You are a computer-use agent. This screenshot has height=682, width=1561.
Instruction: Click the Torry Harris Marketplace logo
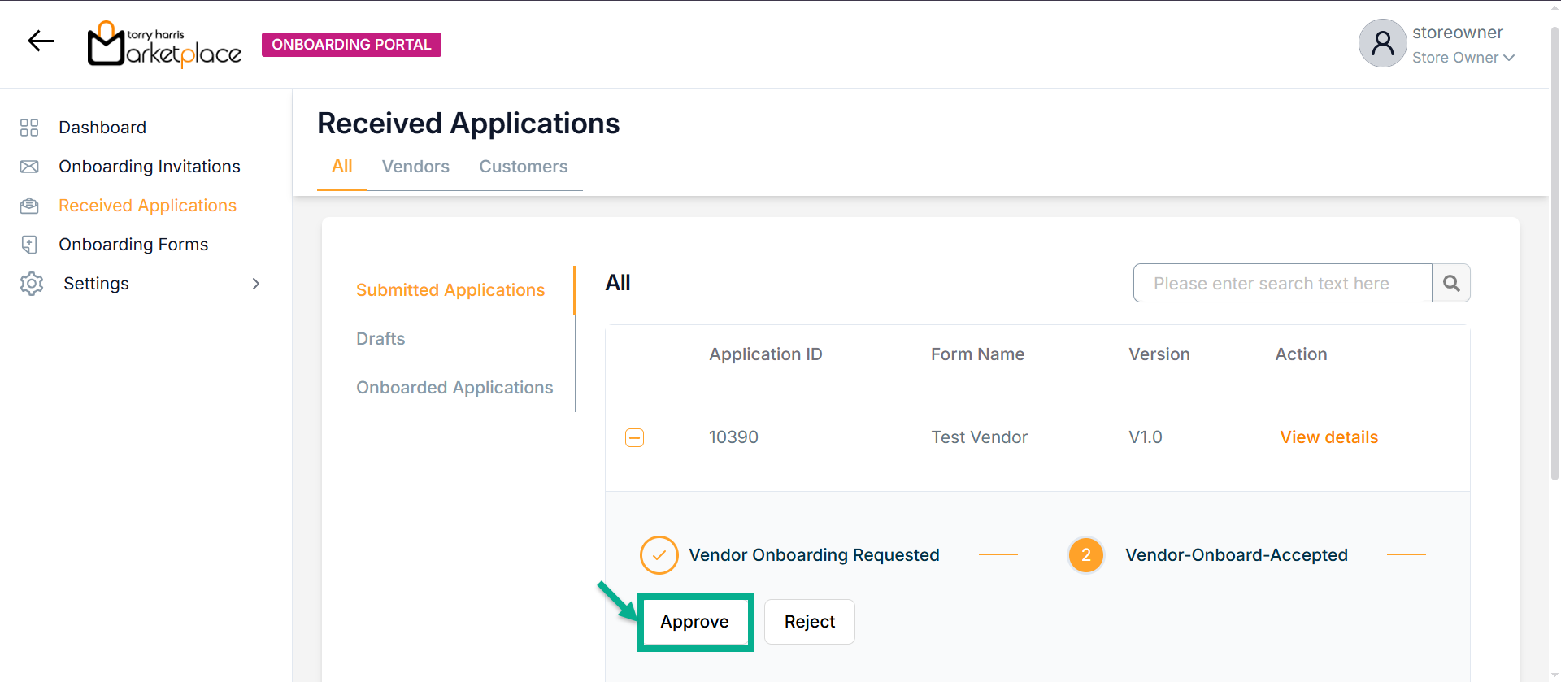coord(164,44)
